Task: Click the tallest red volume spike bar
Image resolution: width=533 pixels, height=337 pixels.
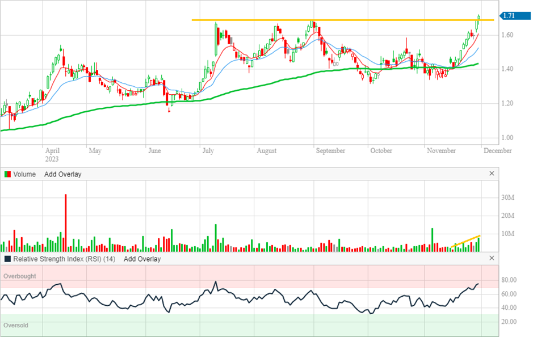Action: click(x=66, y=221)
